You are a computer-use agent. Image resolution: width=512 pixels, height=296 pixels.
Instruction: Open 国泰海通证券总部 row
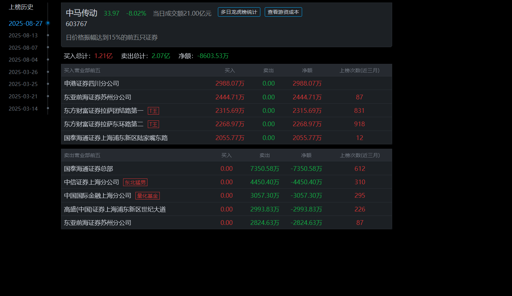(227, 169)
